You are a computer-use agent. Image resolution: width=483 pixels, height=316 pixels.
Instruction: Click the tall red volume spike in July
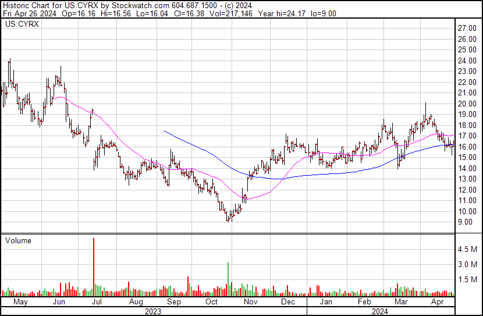94,267
